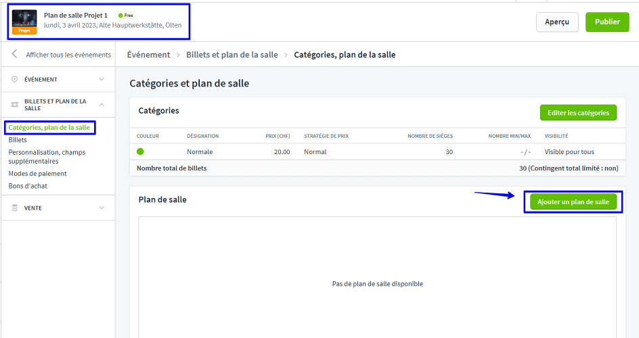Select Catégories, plan de la salle in sidebar
The image size is (639, 338).
49,128
